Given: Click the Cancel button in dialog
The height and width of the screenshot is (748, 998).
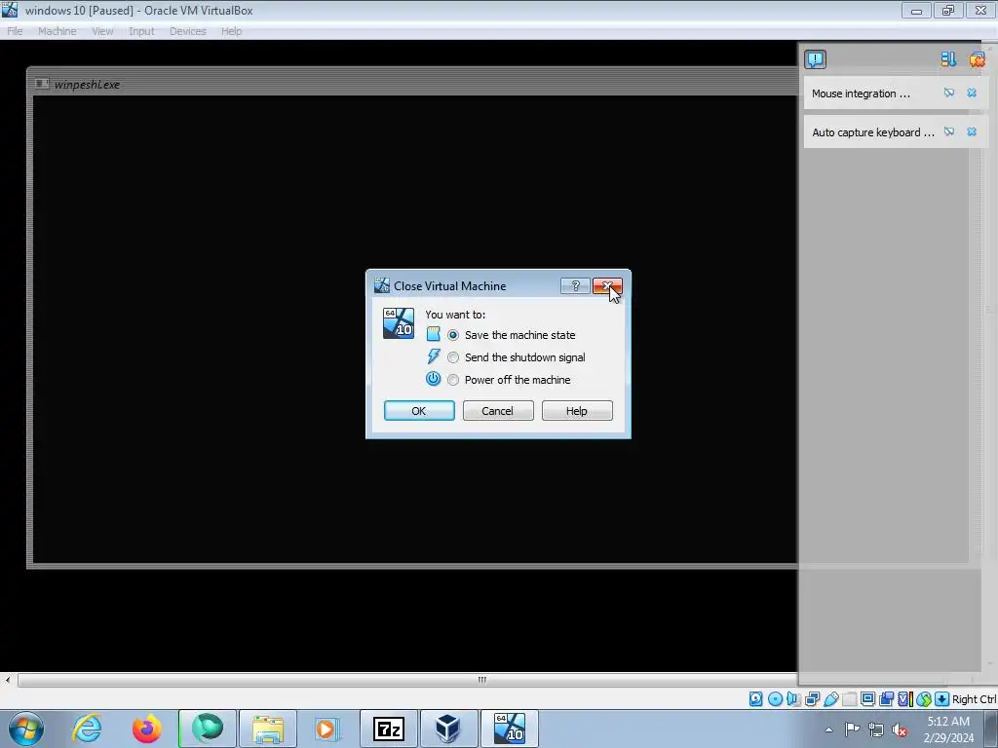Looking at the screenshot, I should click(498, 411).
